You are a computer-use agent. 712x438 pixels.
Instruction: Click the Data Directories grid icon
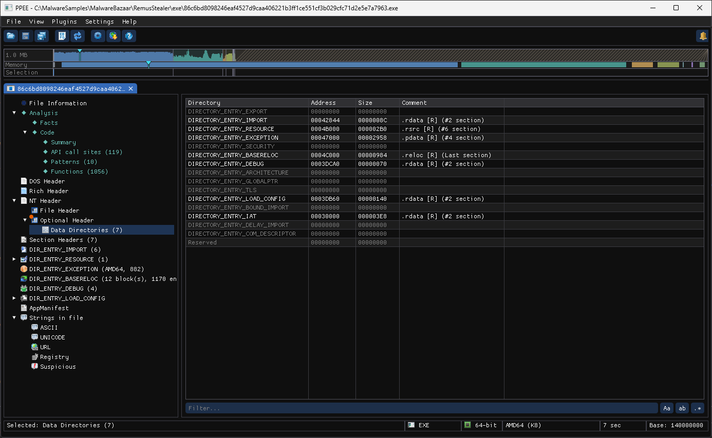(45, 230)
